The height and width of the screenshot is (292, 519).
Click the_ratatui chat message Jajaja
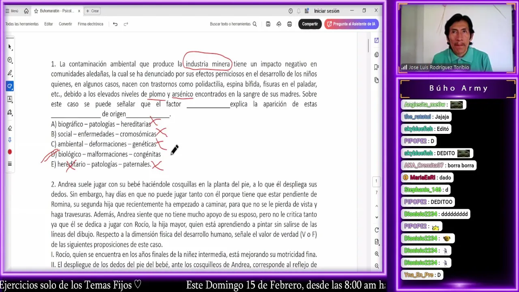tap(427, 117)
